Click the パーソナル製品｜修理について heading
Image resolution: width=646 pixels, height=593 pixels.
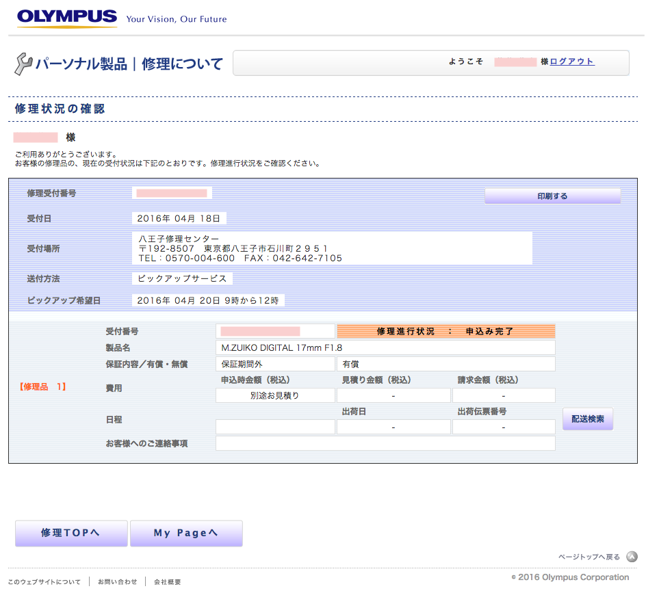[x=129, y=64]
